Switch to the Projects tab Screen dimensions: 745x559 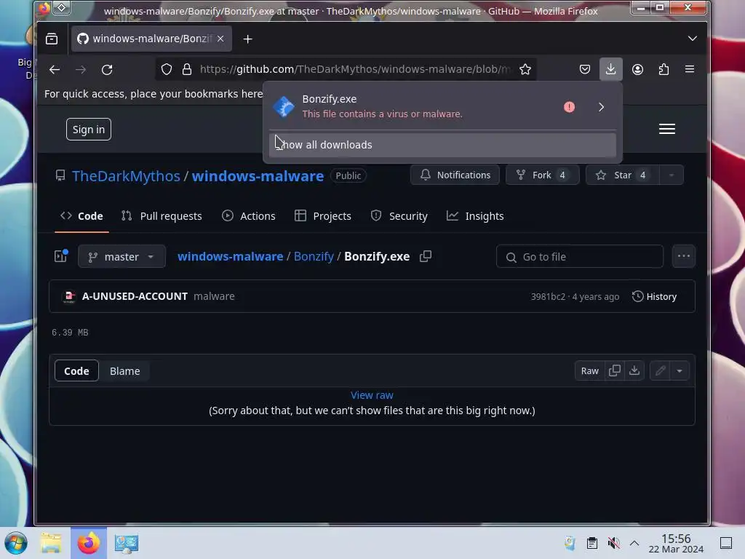pos(322,215)
